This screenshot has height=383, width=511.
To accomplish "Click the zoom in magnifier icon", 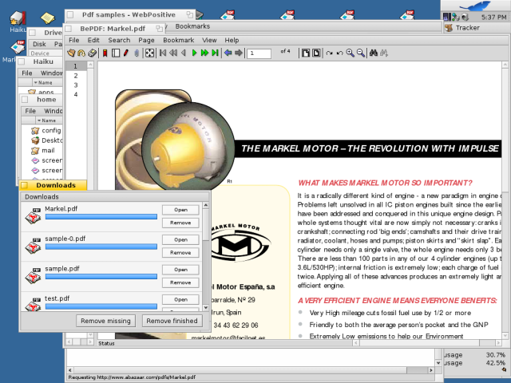I will [x=350, y=53].
